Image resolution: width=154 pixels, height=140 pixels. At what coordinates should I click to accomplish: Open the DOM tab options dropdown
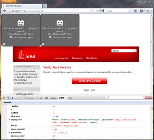click(65, 98)
